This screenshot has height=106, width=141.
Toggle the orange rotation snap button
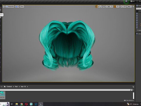pos(115,6)
